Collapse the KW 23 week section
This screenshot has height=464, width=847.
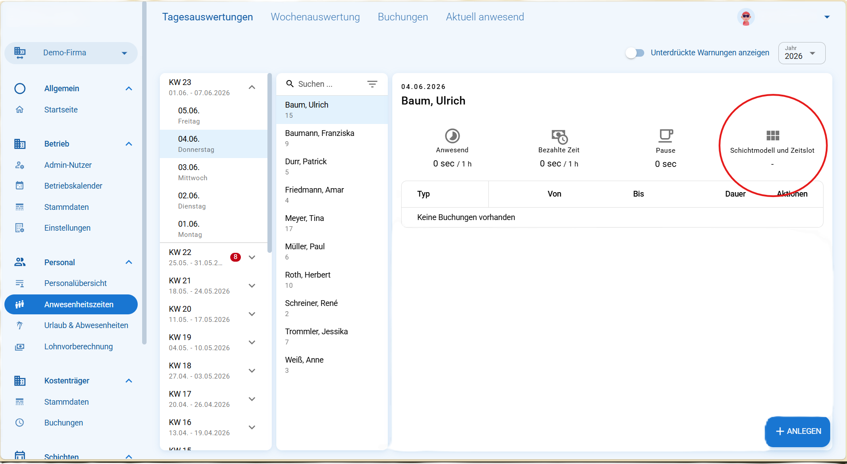[252, 87]
